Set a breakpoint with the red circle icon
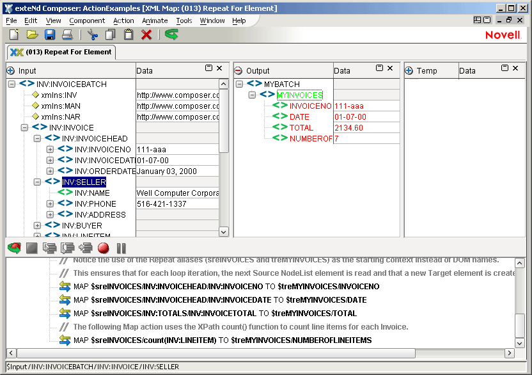This screenshot has width=532, height=375. coord(104,248)
